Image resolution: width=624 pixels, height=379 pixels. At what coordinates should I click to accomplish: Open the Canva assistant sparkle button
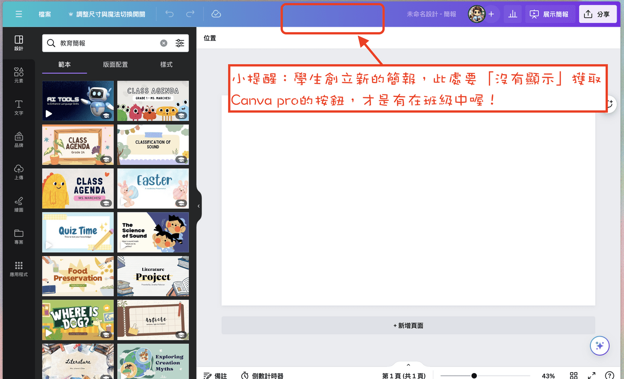point(599,345)
